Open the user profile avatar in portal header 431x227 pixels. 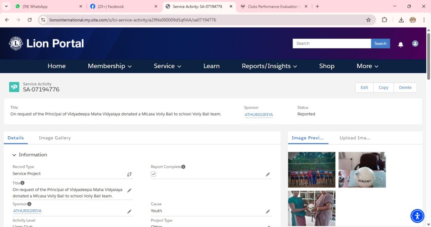click(x=415, y=43)
